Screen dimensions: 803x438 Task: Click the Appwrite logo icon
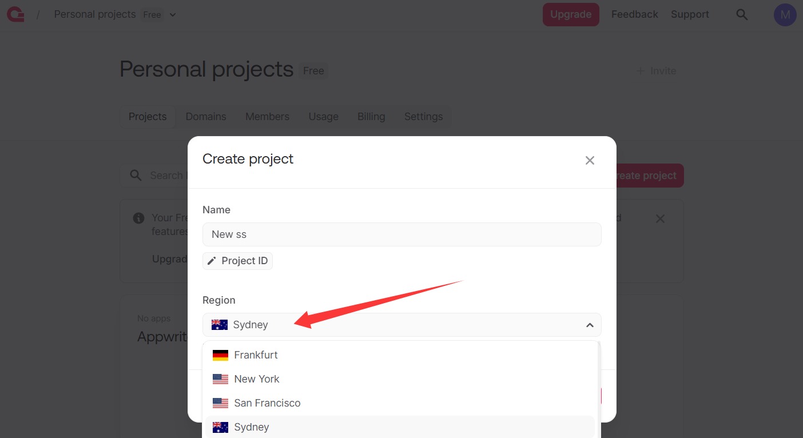point(15,15)
